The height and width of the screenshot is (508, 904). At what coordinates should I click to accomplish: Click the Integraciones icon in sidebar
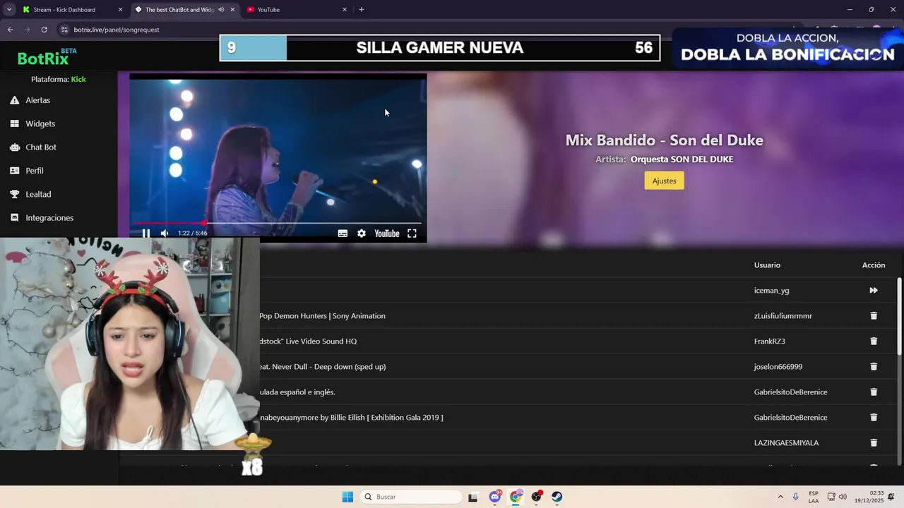[x=14, y=217]
